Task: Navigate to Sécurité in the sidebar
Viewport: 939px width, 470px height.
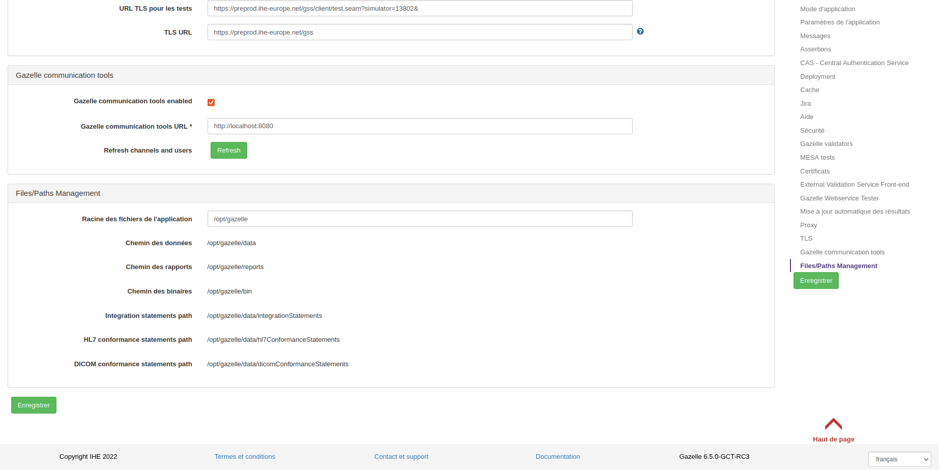Action: point(812,131)
